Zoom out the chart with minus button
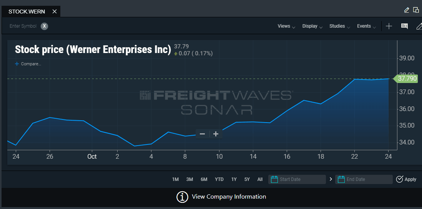The image size is (422, 209). 203,134
